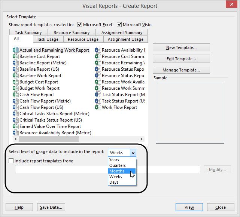Image resolution: width=240 pixels, height=217 pixels.
Task: Collapse the usage data level dropdown arrow
Action: (133, 153)
